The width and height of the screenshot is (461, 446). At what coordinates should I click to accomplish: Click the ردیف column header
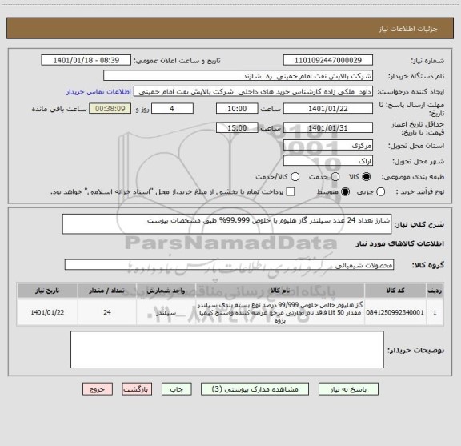435,291
